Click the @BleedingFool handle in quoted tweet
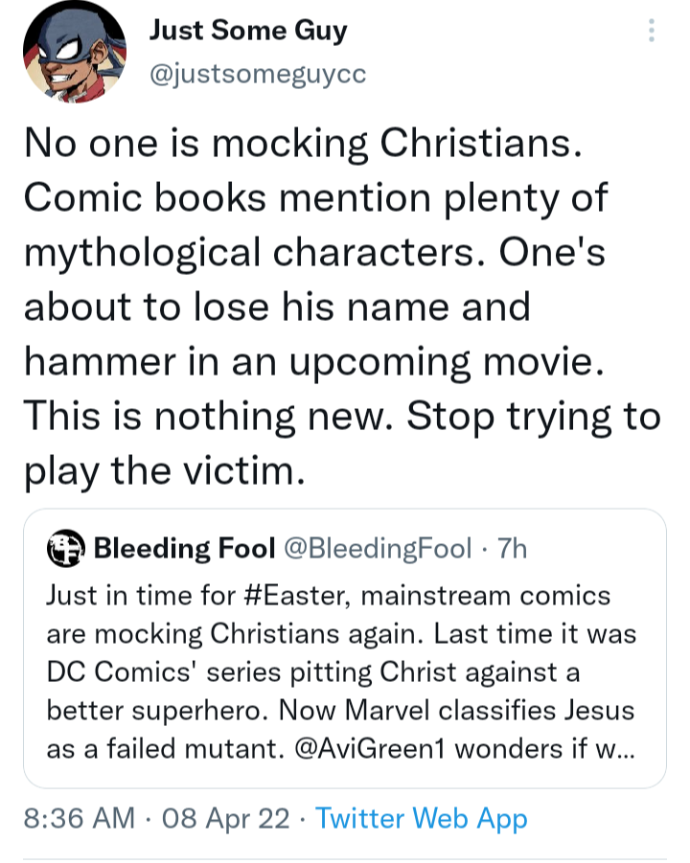Viewport: 690px width, 863px height. (378, 548)
